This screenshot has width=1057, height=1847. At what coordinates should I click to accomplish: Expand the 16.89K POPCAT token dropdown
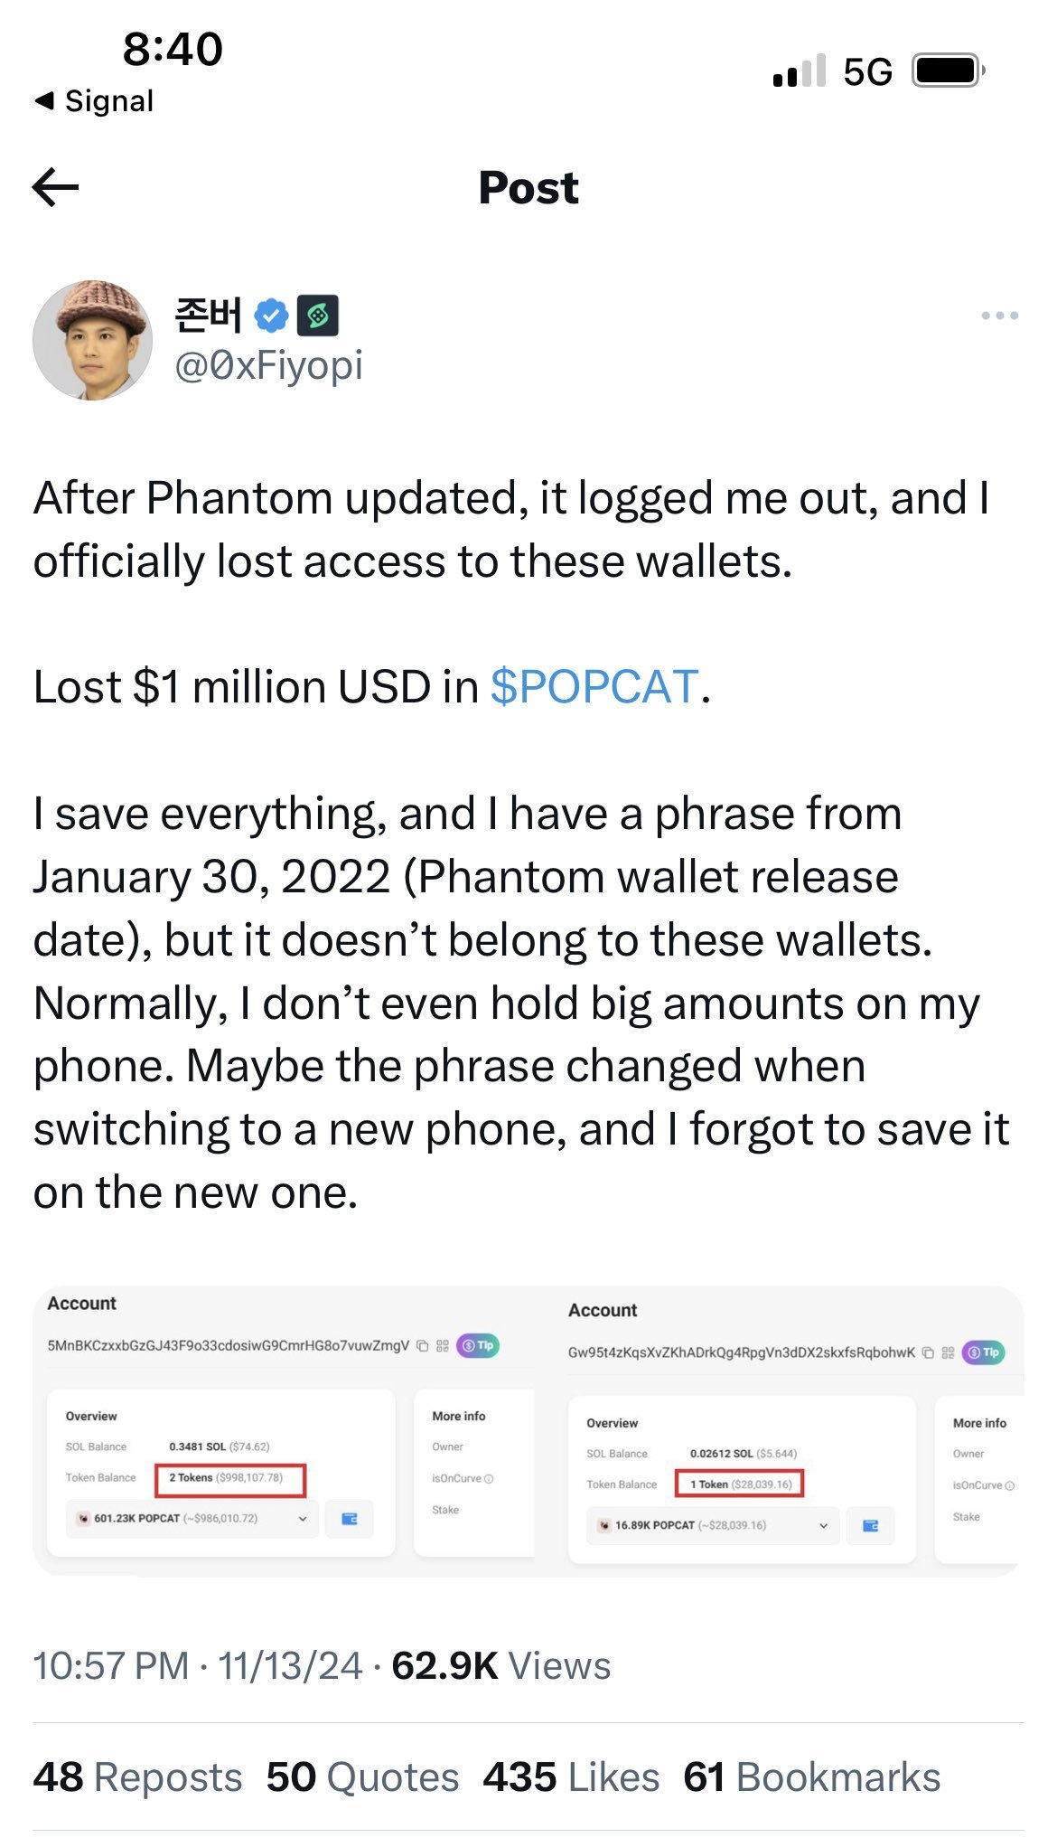[823, 1526]
